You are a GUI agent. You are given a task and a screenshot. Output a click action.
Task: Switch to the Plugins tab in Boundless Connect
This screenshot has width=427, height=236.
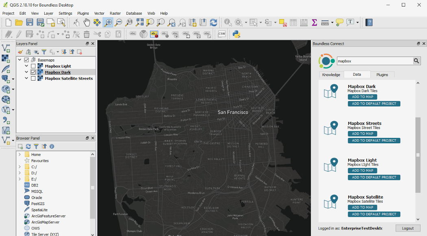click(382, 75)
